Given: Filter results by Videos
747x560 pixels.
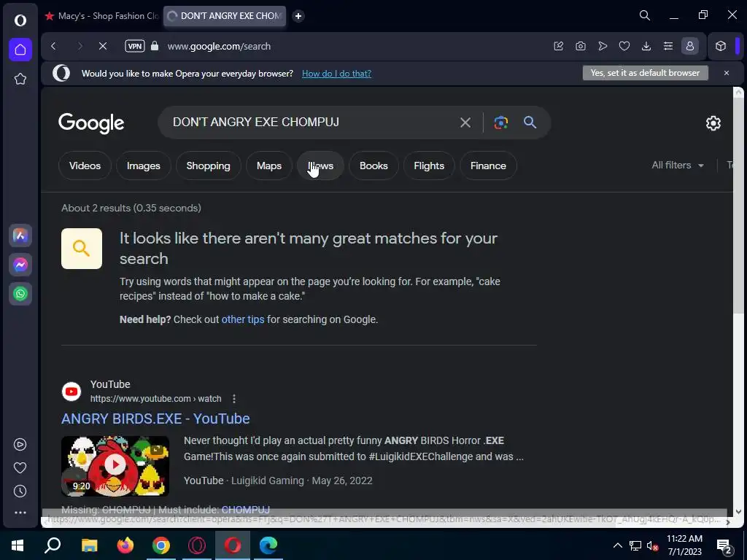Looking at the screenshot, I should point(85,166).
